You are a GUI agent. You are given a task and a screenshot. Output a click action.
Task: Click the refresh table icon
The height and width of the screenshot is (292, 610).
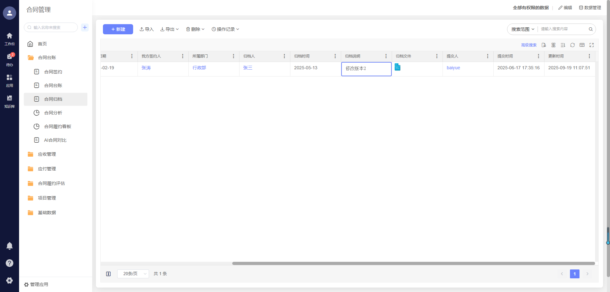coord(573,45)
